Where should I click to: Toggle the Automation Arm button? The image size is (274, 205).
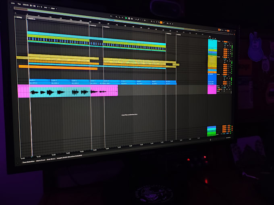[x=138, y=20]
